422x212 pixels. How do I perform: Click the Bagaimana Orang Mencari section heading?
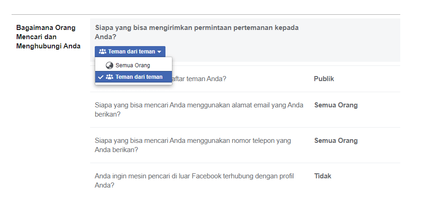[x=48, y=37]
